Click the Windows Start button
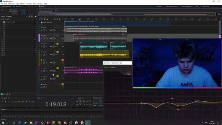Viewport: 222px width, 125px height. pyautogui.click(x=2, y=123)
